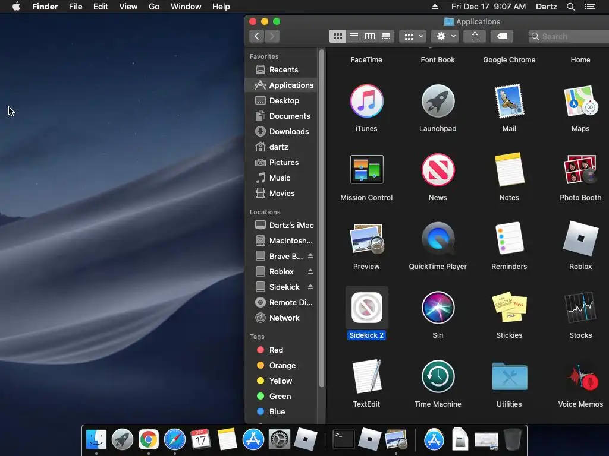
Task: Open the File menu
Action: click(76, 7)
